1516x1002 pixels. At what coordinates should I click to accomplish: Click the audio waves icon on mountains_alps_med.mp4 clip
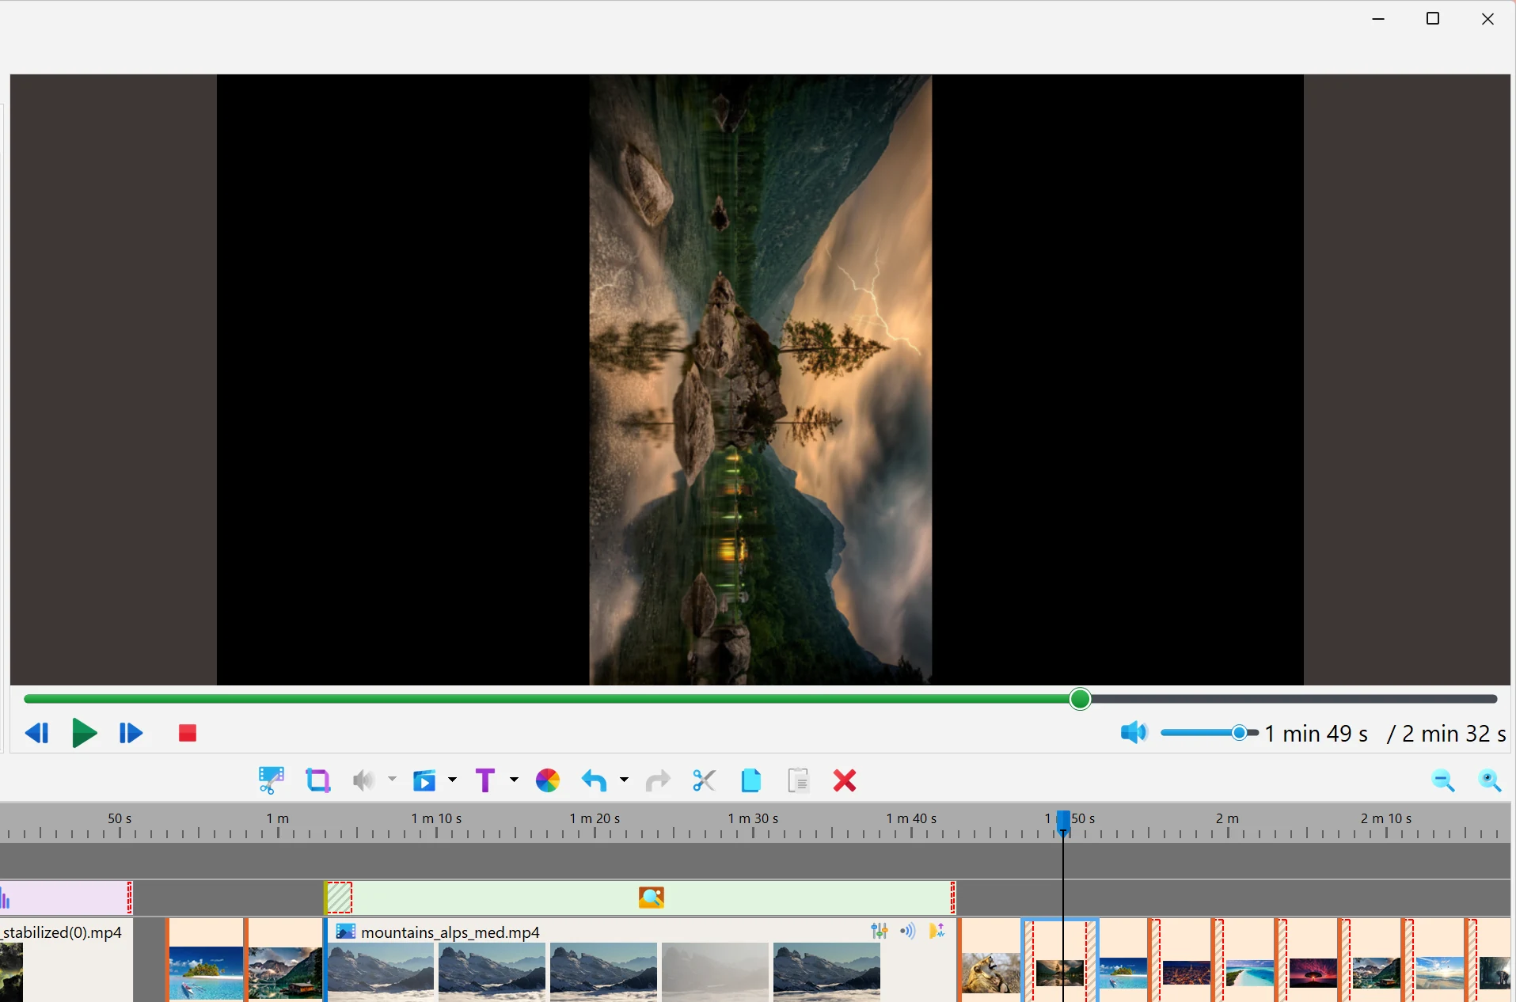click(908, 932)
